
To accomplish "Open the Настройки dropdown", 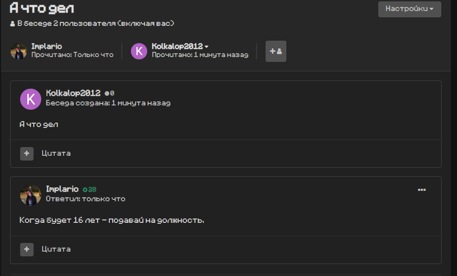I will click(x=410, y=9).
